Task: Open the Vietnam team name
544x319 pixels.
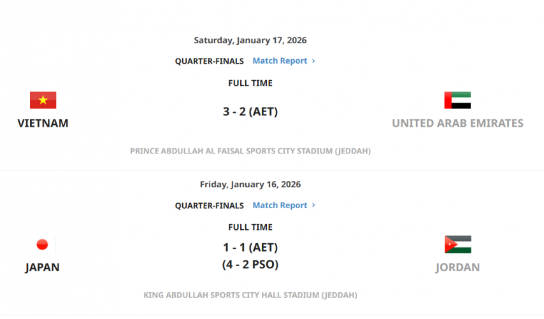Action: [x=43, y=123]
